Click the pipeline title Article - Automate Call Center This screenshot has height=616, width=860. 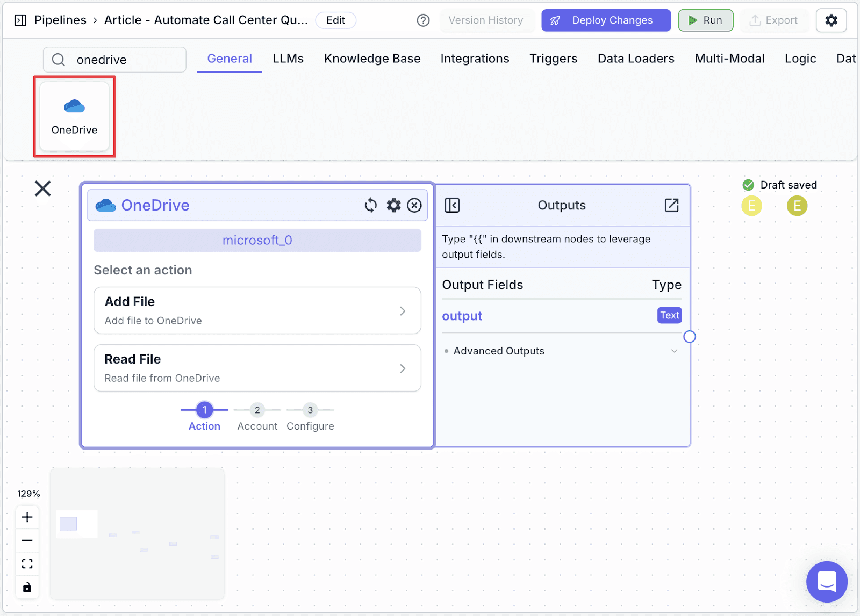(x=206, y=20)
